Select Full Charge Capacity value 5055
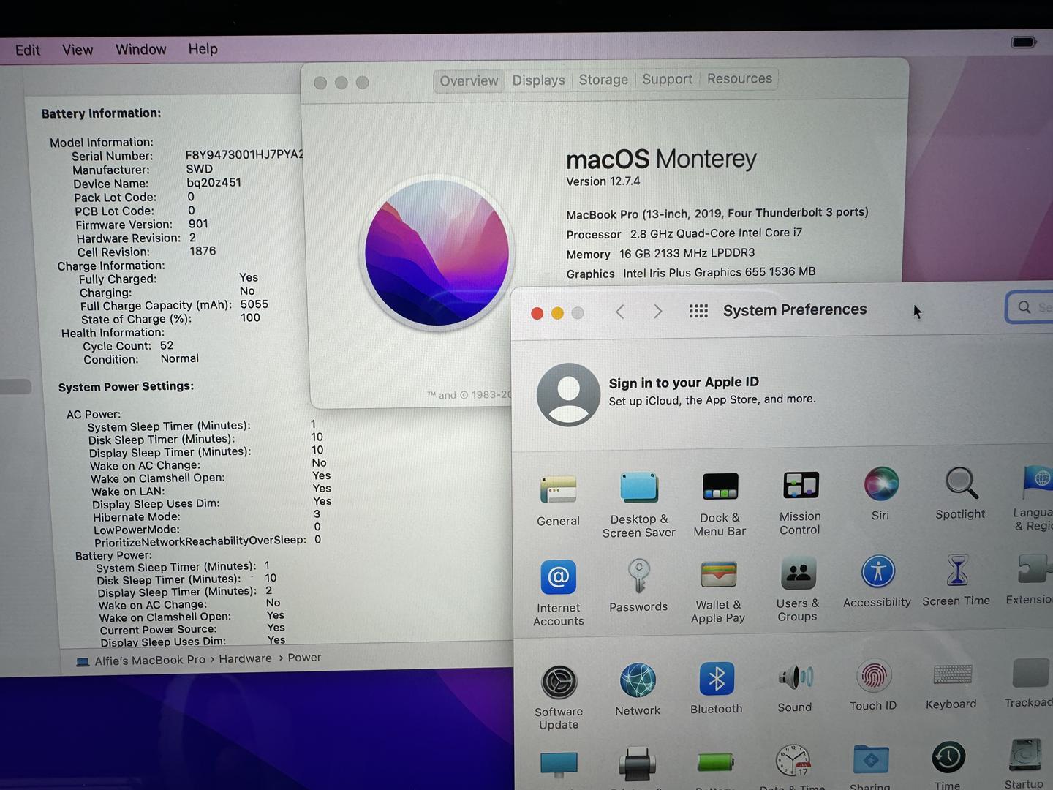Image resolution: width=1053 pixels, height=790 pixels. click(x=254, y=304)
